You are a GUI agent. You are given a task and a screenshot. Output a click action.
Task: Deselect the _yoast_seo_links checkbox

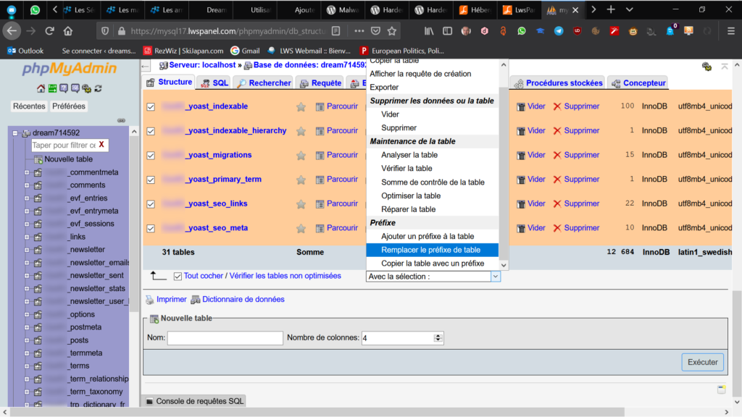[151, 204]
